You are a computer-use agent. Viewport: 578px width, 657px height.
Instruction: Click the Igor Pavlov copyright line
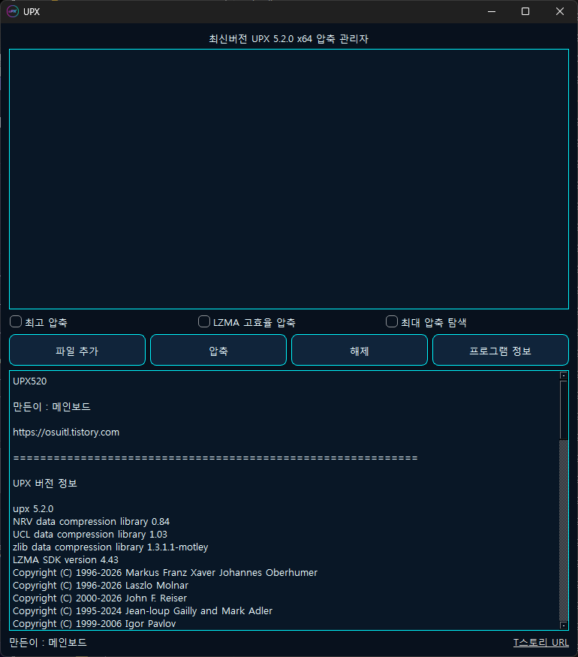tap(95, 624)
